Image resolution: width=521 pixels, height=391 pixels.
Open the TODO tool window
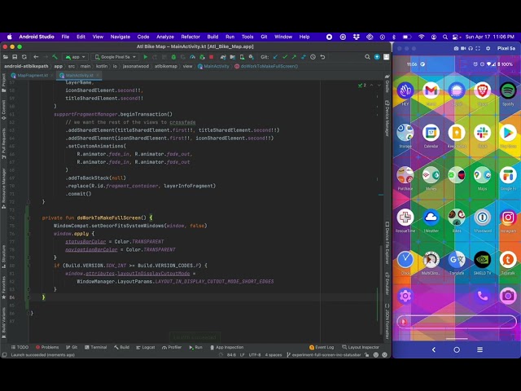[x=20, y=347]
